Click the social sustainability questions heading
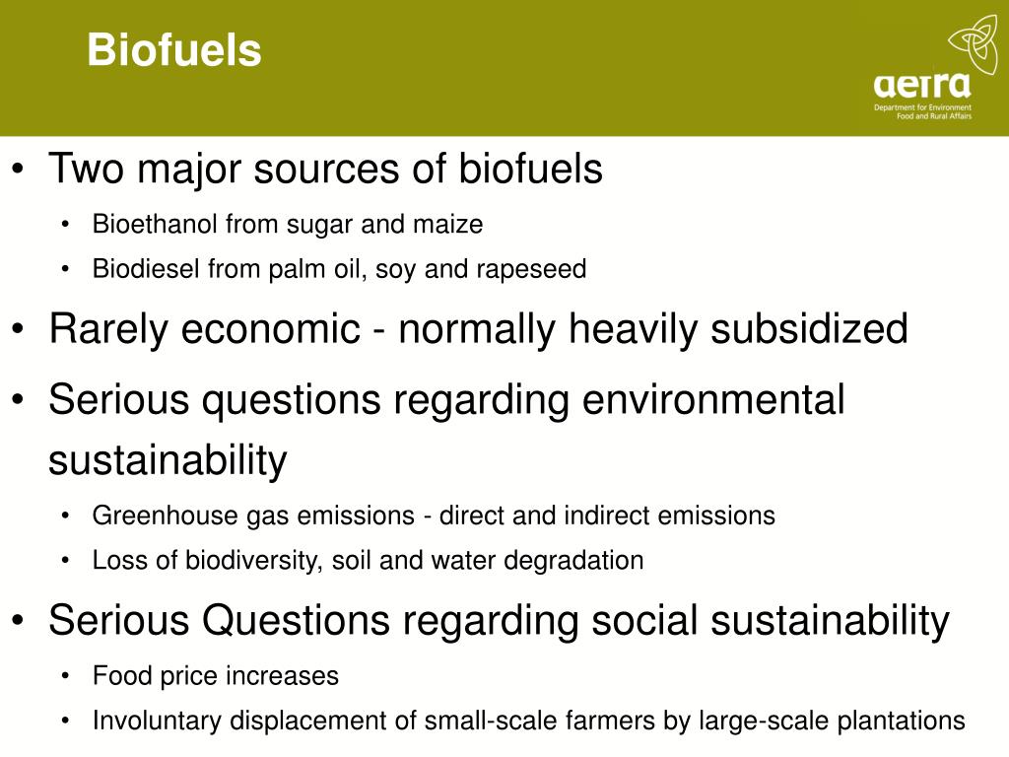The width and height of the screenshot is (1009, 757). click(500, 621)
